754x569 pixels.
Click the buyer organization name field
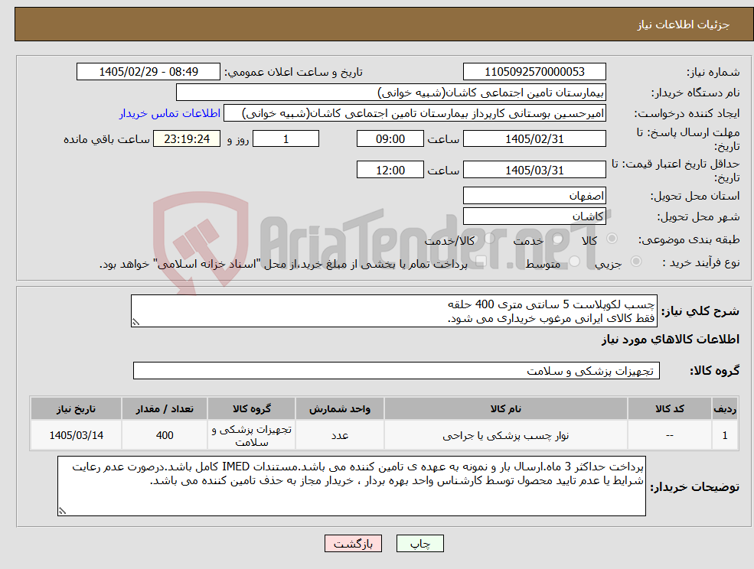pyautogui.click(x=391, y=93)
